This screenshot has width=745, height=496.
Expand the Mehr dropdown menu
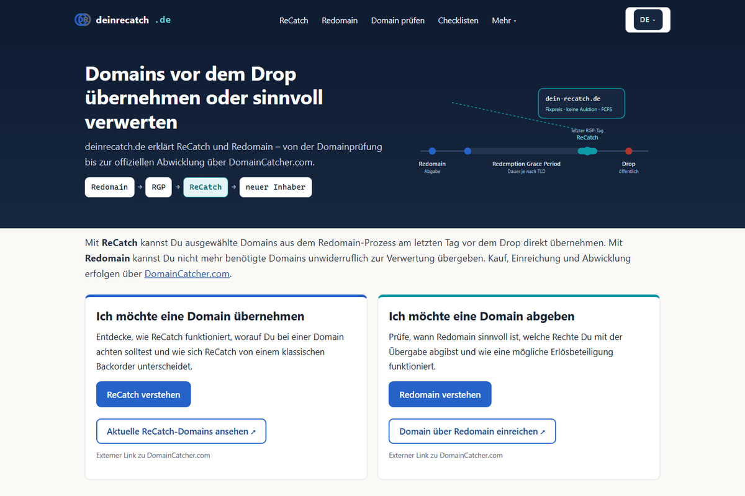[504, 20]
